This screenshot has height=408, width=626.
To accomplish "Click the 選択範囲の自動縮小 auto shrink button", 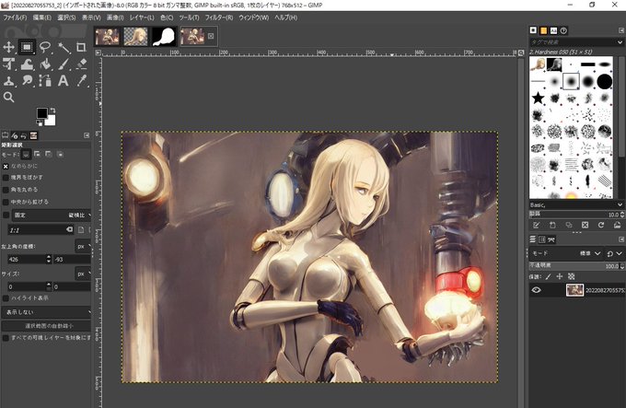I will [x=46, y=326].
